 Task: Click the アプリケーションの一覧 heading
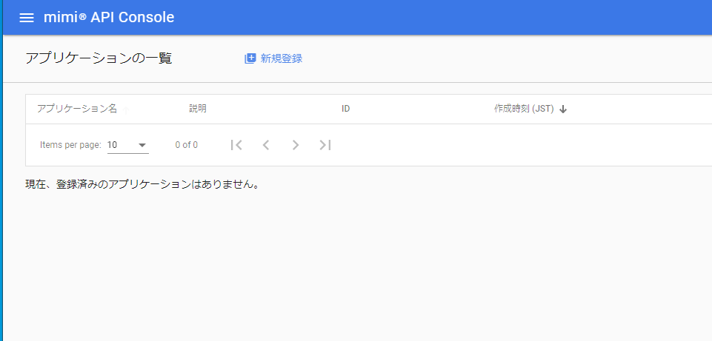pyautogui.click(x=99, y=58)
